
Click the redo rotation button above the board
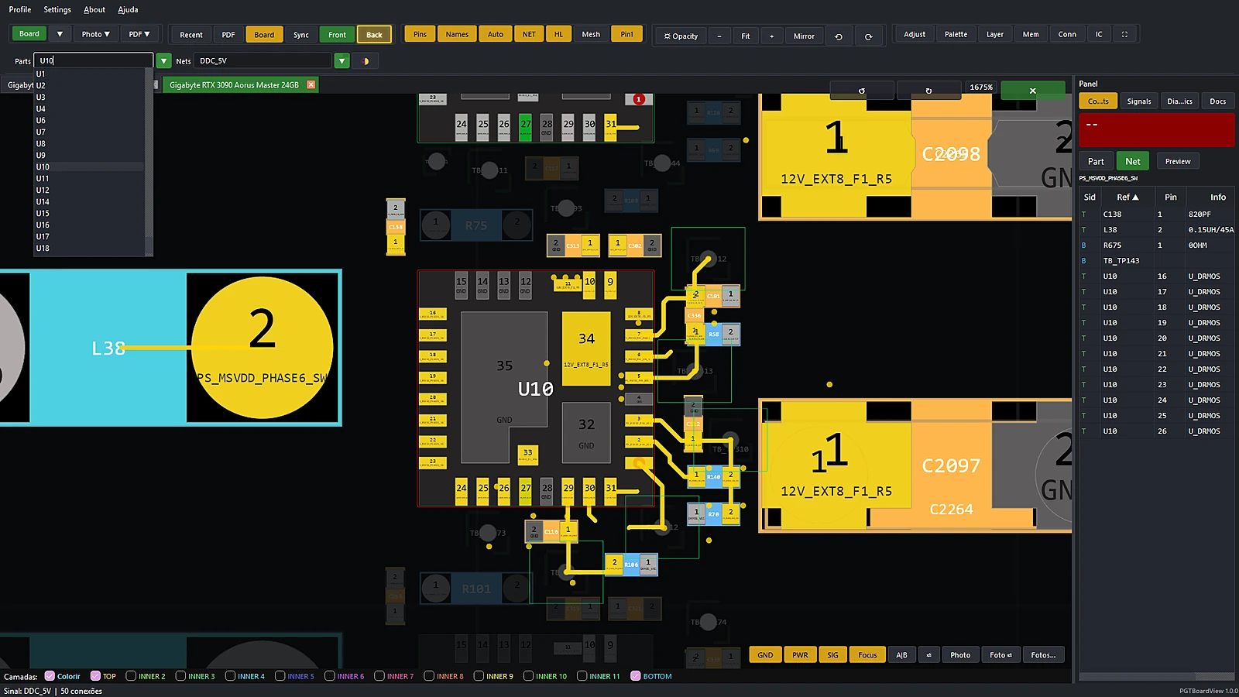(928, 91)
